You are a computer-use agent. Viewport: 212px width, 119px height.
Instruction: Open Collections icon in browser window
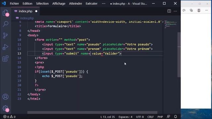pos(191,10)
